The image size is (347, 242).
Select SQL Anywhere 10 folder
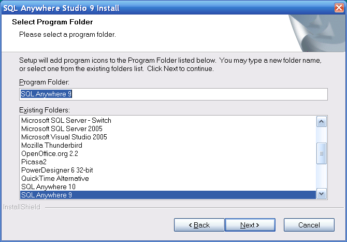click(x=47, y=187)
